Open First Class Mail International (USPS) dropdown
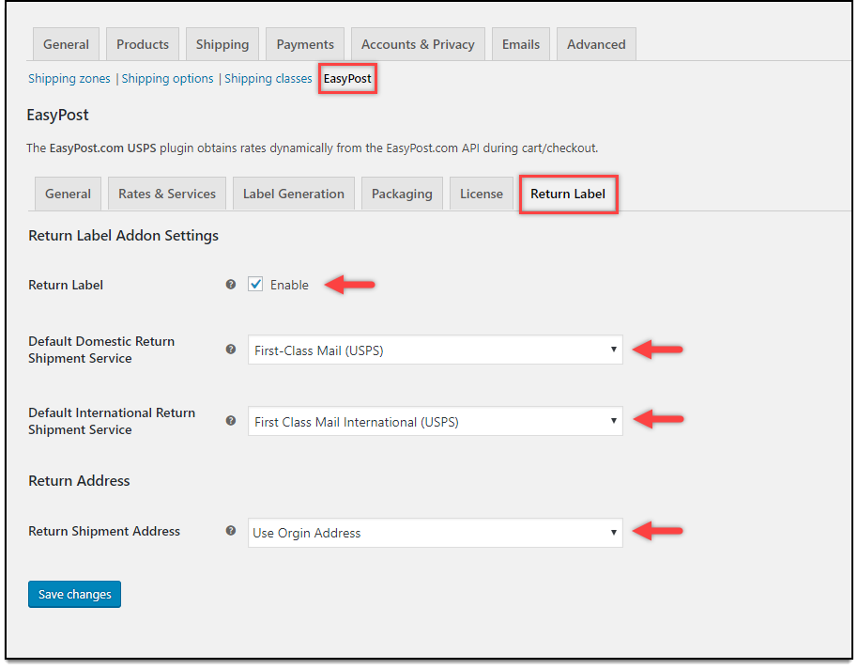The image size is (858, 669). 435,421
